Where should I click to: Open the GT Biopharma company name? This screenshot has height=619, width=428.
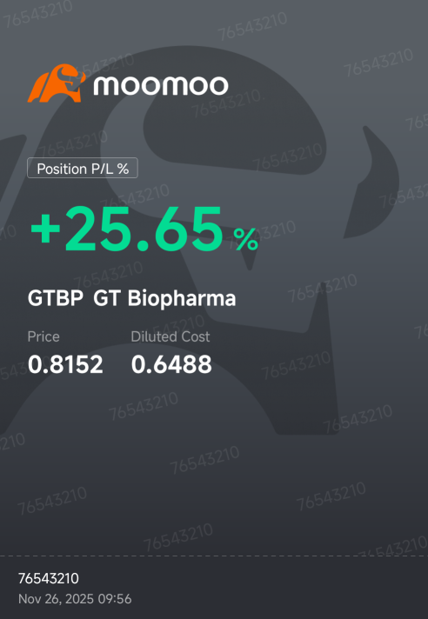pyautogui.click(x=164, y=299)
